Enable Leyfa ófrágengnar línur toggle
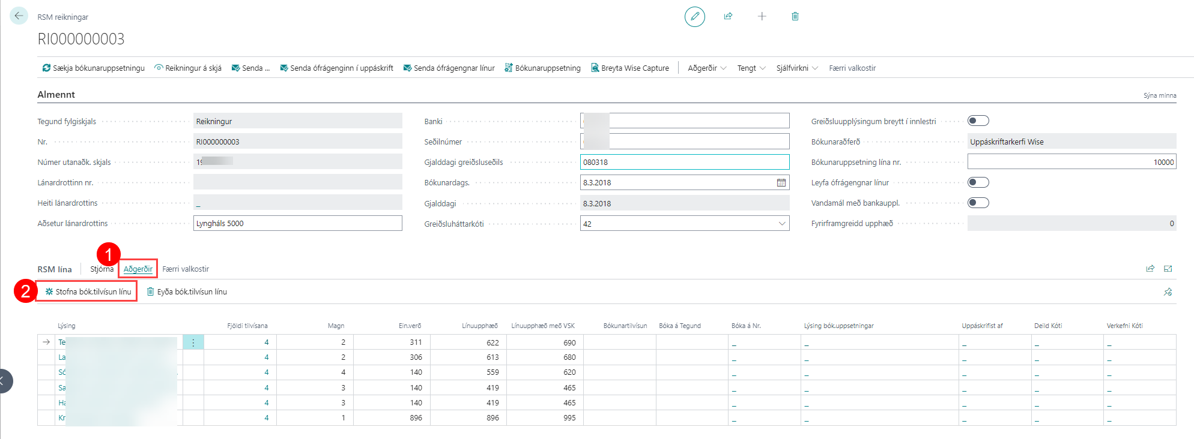This screenshot has height=439, width=1194. click(978, 182)
